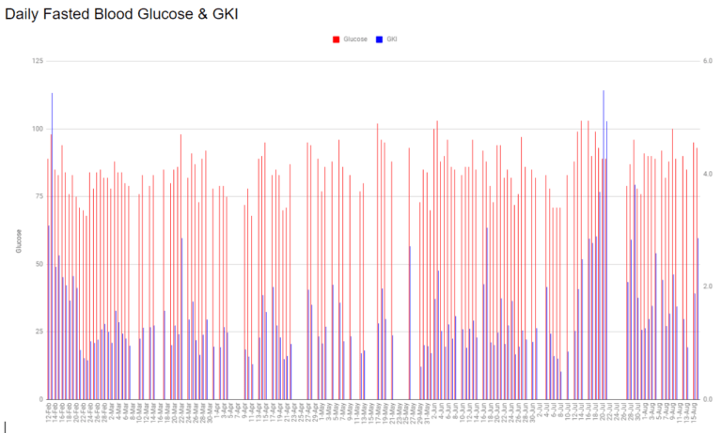Image resolution: width=722 pixels, height=433 pixels.
Task: Click the red Glucose legend swatch
Action: tap(336, 39)
